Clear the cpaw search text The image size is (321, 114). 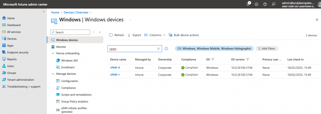[158, 49]
